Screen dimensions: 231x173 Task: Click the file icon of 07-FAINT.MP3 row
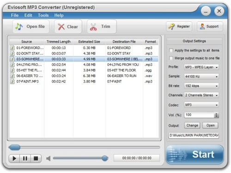pos(12,81)
